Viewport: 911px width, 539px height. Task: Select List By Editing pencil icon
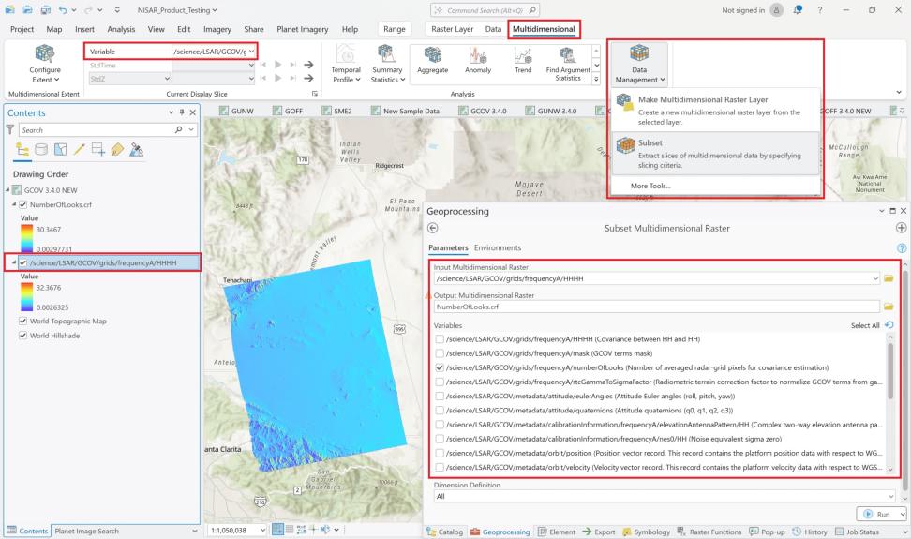[79, 150]
